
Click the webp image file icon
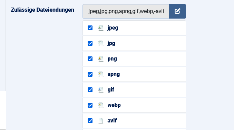pos(100,105)
